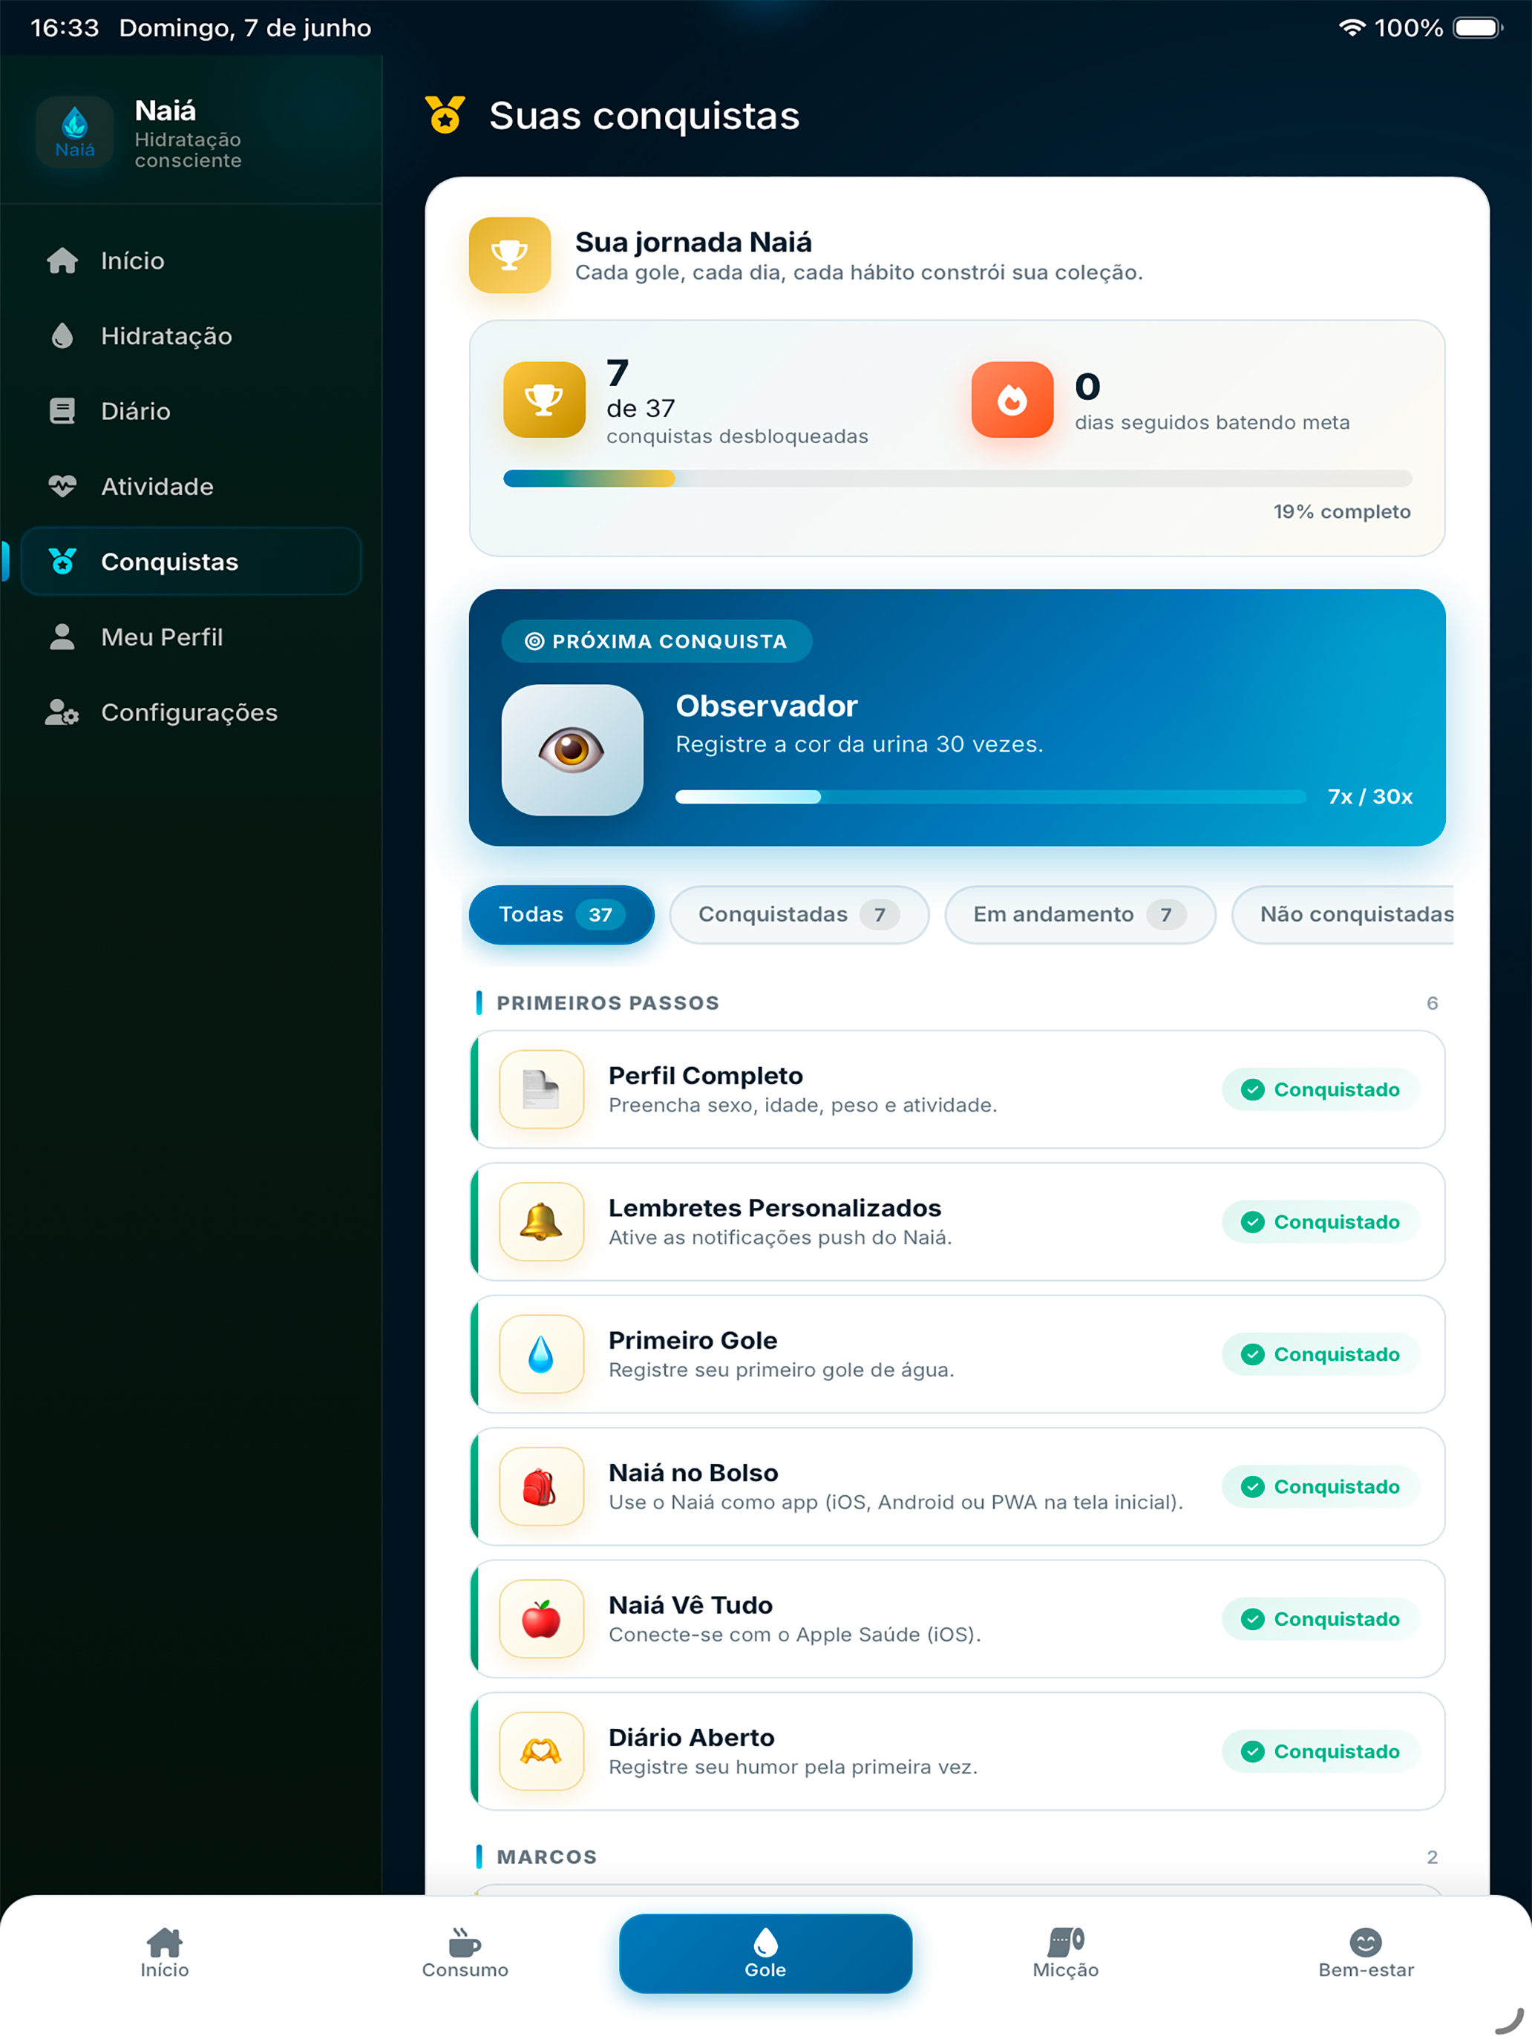Click Conquistado badge on Naiá Vê Tudo
1532x2042 pixels.
coord(1320,1619)
